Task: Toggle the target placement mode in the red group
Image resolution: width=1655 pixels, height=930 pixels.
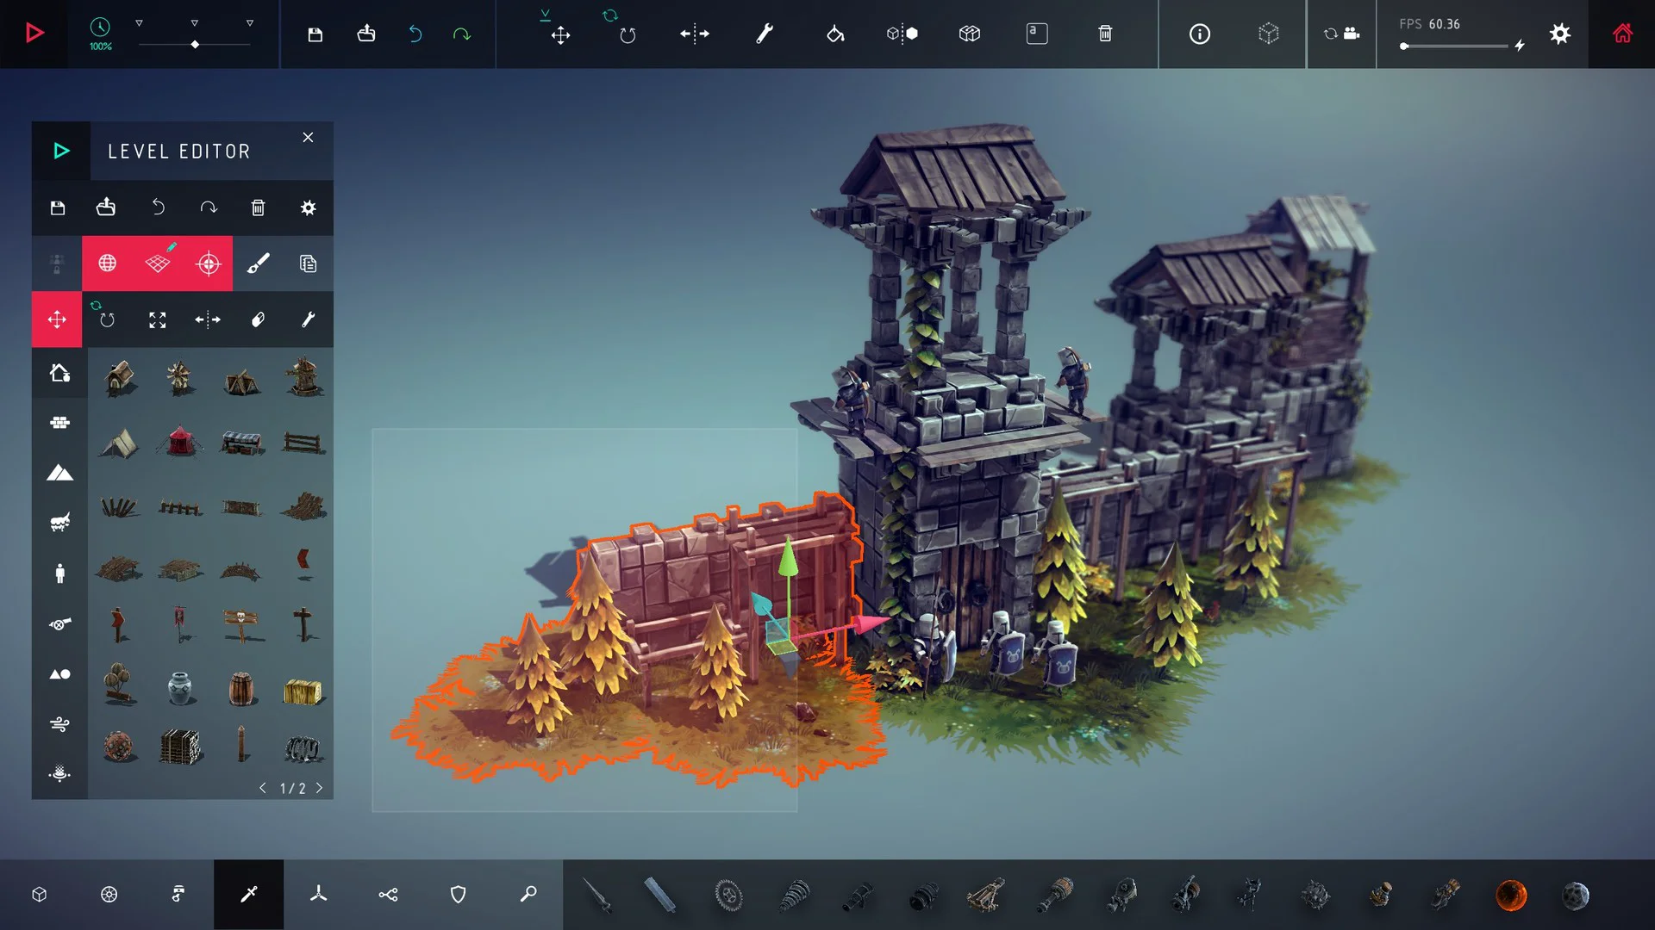Action: [x=209, y=263]
